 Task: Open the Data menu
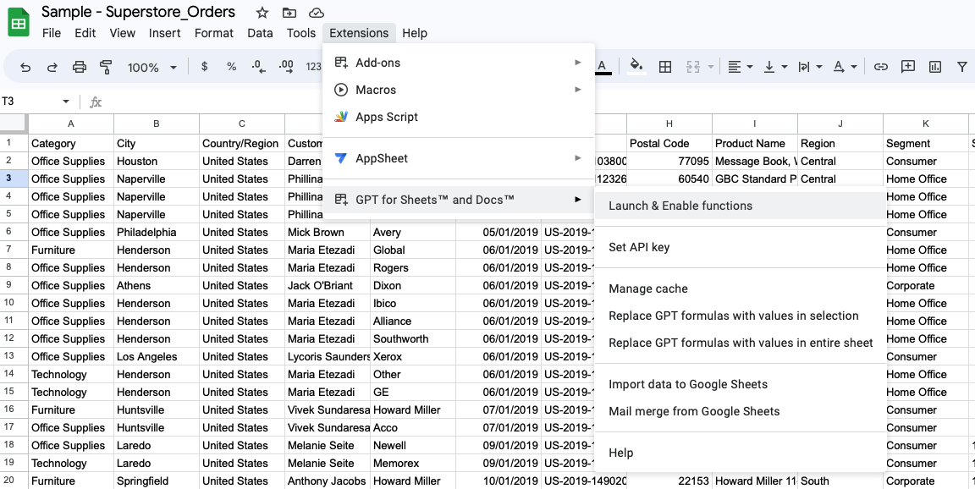point(260,33)
